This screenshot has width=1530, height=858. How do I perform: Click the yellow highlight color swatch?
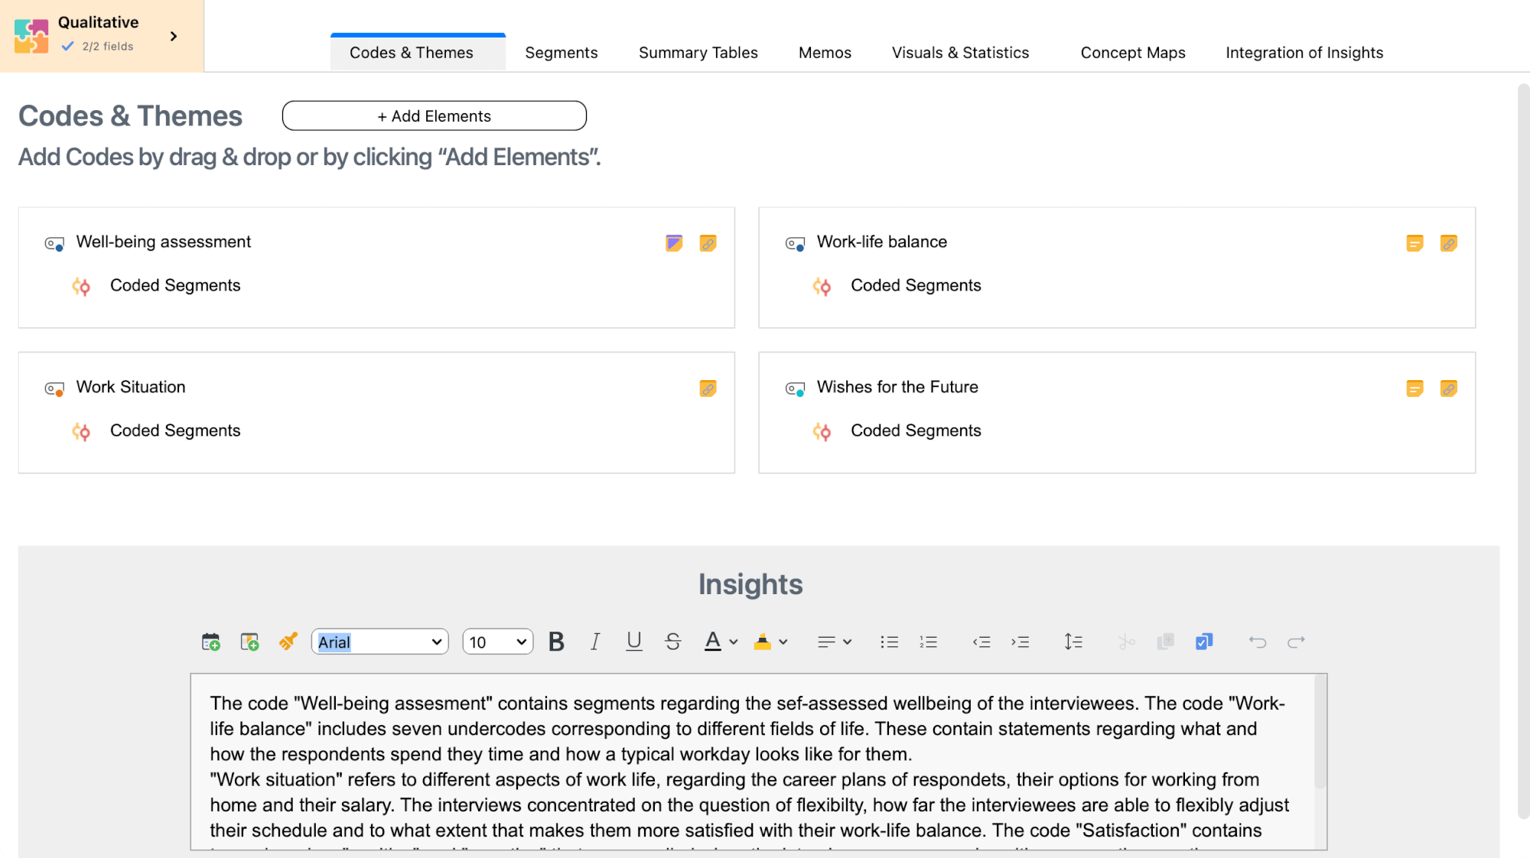point(762,642)
